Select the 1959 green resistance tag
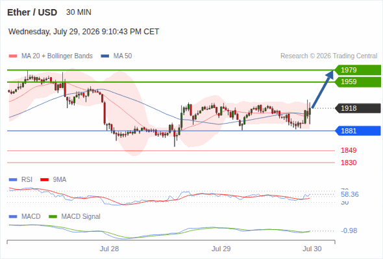The height and width of the screenshot is (259, 383). click(358, 82)
